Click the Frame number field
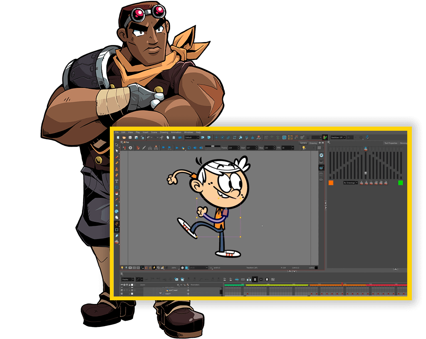The image size is (426, 339). [232, 148]
